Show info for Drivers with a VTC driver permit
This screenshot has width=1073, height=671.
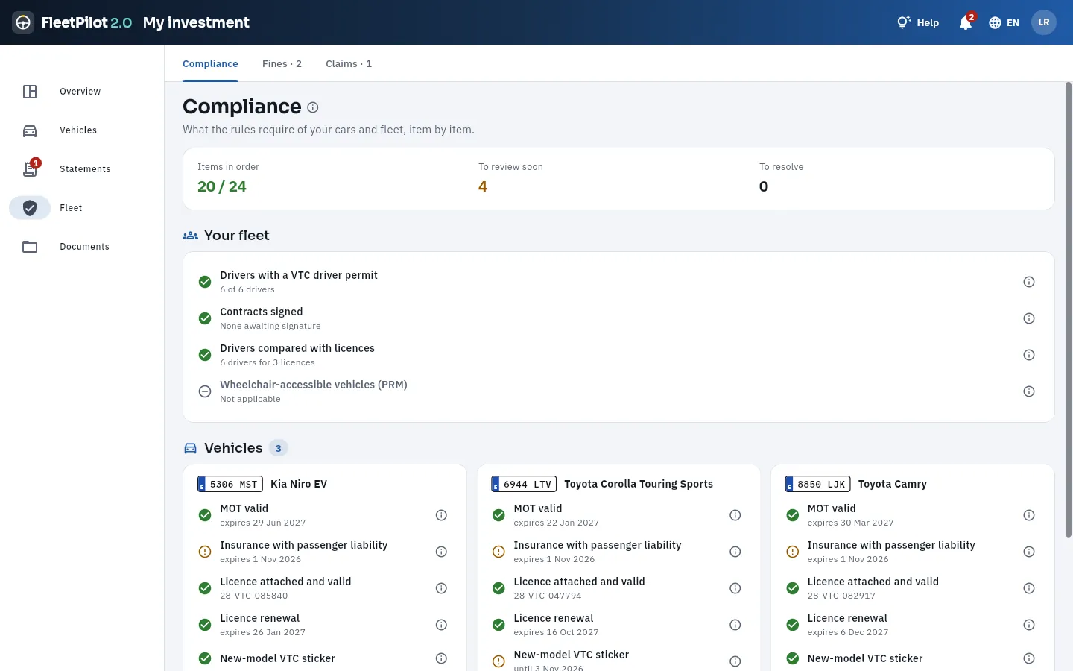1029,282
